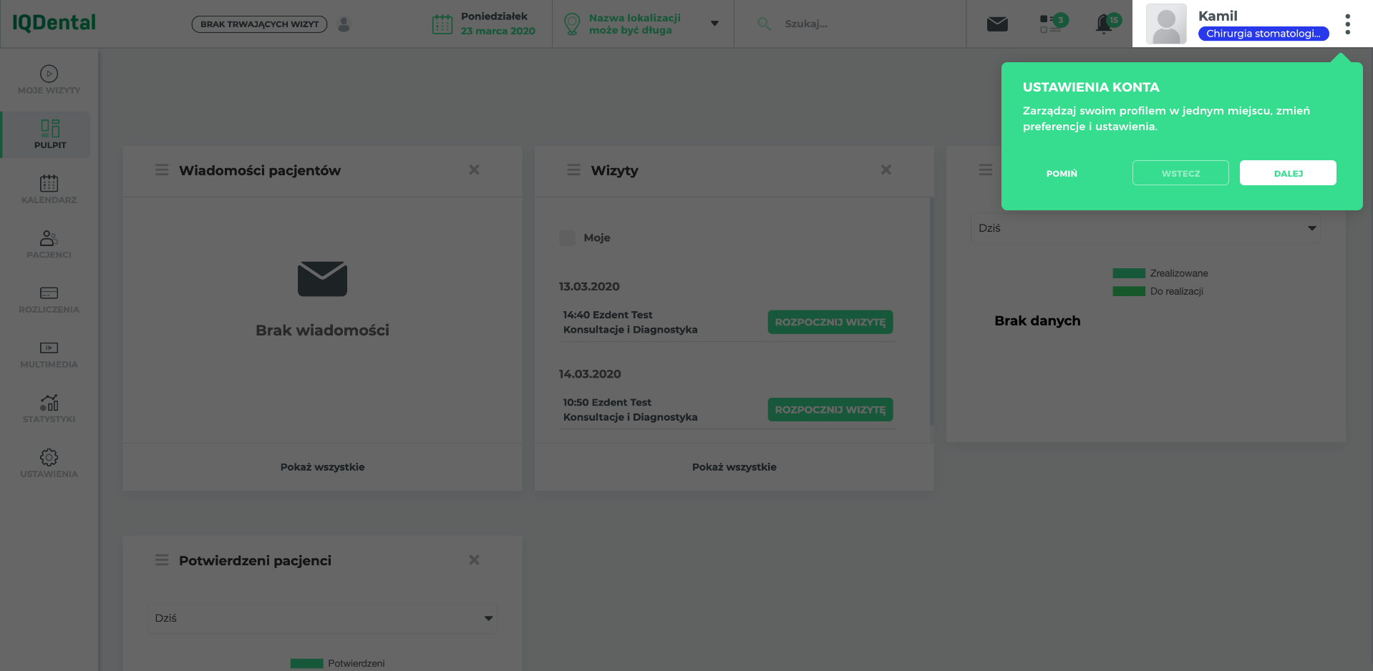The height and width of the screenshot is (671, 1373).
Task: Open notifications bell with badge 15
Action: (1107, 24)
